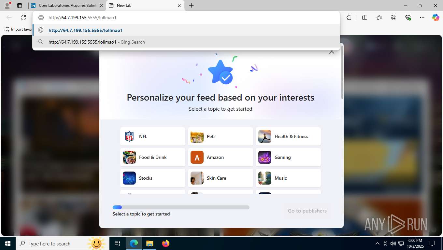Close the Core Laboratories tab
Viewport: 443px width, 250px height.
(101, 6)
